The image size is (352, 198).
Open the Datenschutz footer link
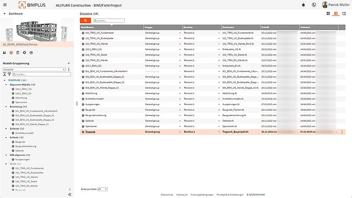(x=167, y=194)
